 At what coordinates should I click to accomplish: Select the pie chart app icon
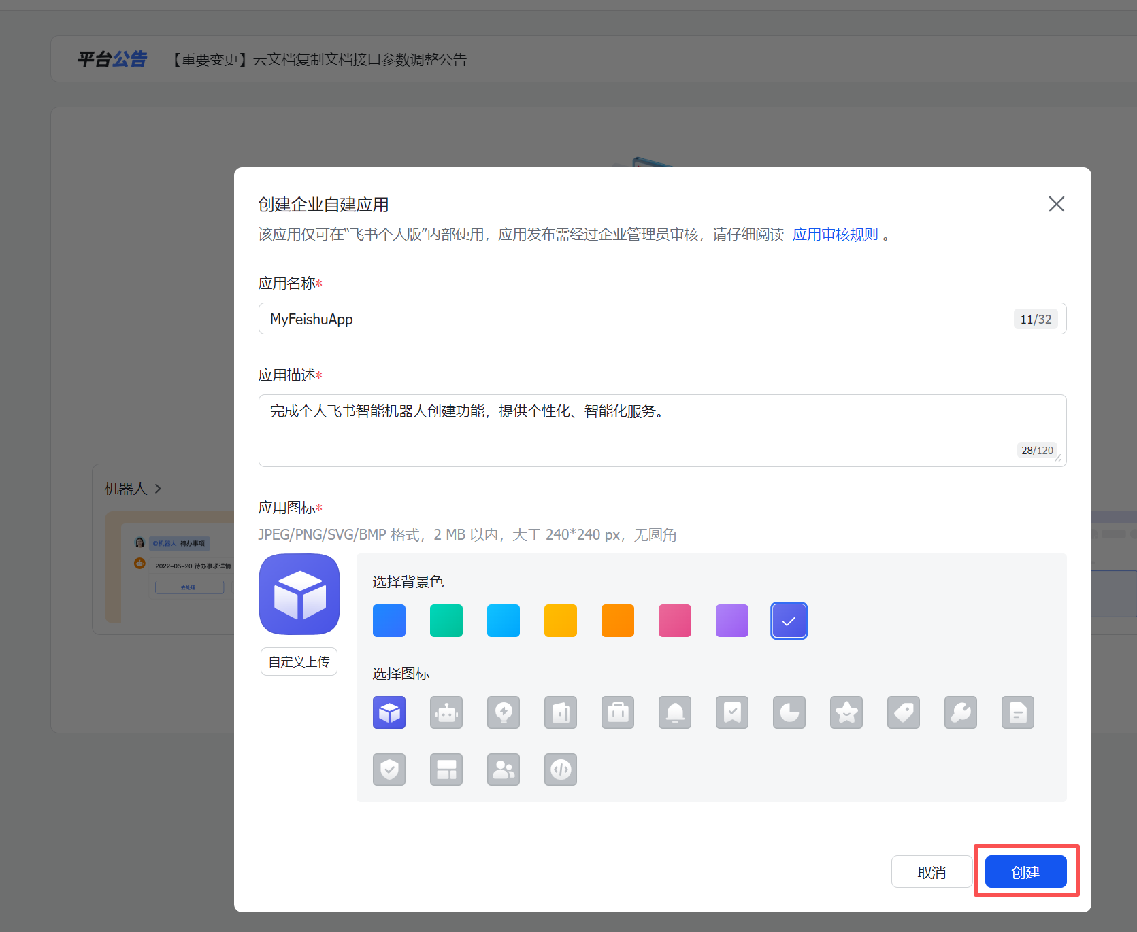pyautogui.click(x=789, y=712)
